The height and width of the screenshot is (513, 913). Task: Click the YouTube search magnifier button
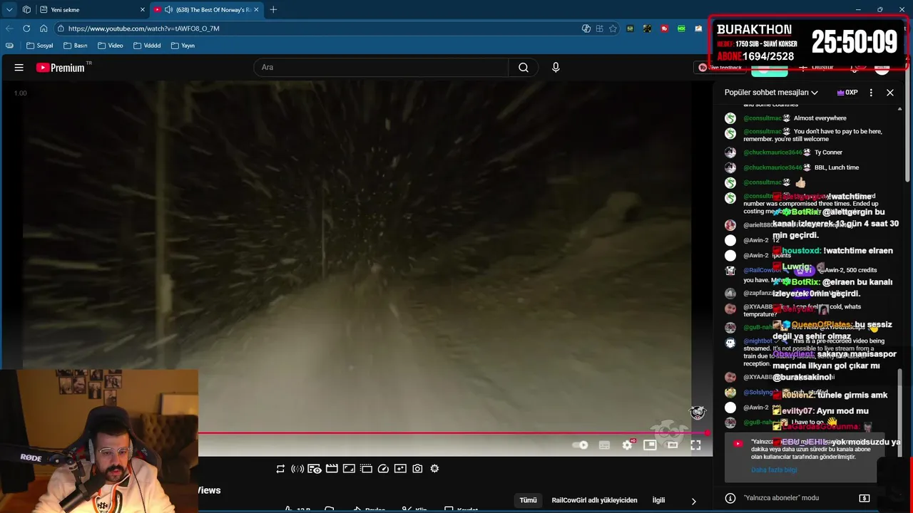[524, 68]
